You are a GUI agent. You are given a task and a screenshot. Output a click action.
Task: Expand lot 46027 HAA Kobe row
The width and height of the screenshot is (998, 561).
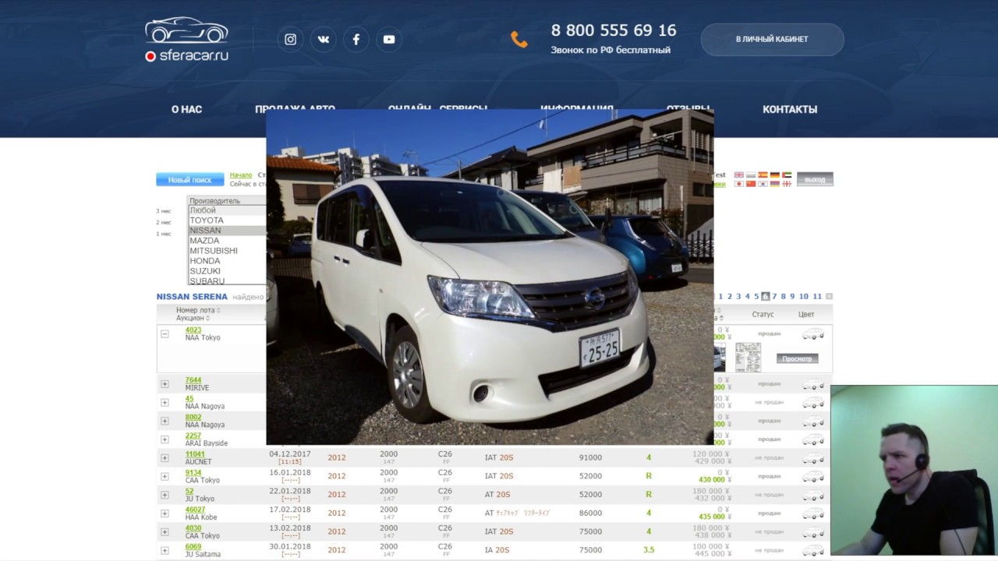[165, 513]
